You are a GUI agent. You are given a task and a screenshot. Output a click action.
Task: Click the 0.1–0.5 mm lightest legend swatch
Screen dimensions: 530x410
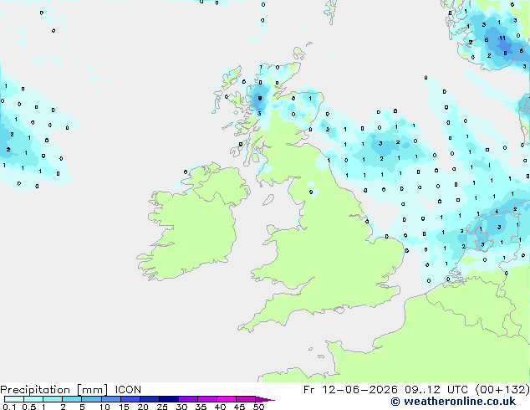[x=14, y=399]
